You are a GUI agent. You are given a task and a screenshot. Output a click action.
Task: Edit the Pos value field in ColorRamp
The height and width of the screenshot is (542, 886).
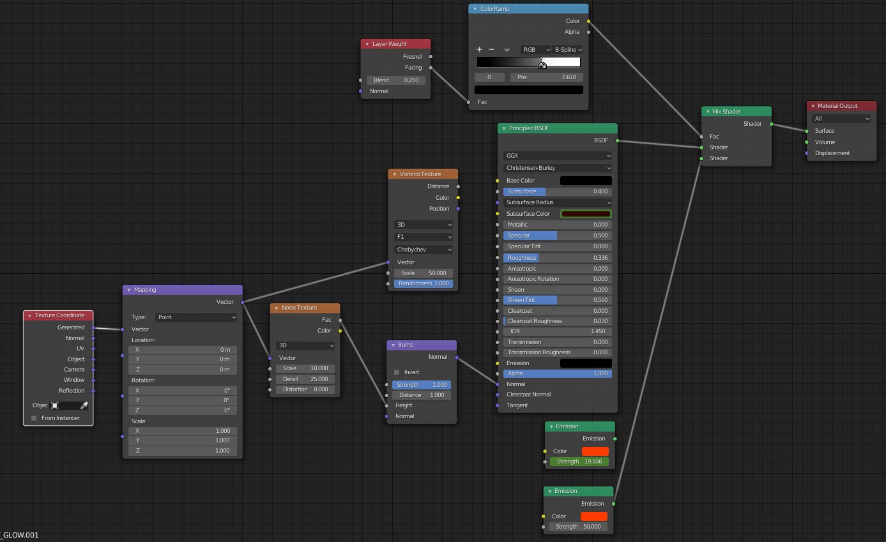point(548,76)
